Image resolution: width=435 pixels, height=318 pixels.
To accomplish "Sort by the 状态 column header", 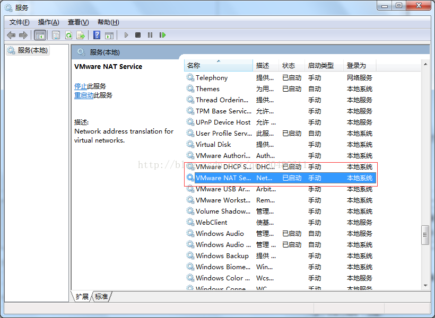I will pos(292,65).
